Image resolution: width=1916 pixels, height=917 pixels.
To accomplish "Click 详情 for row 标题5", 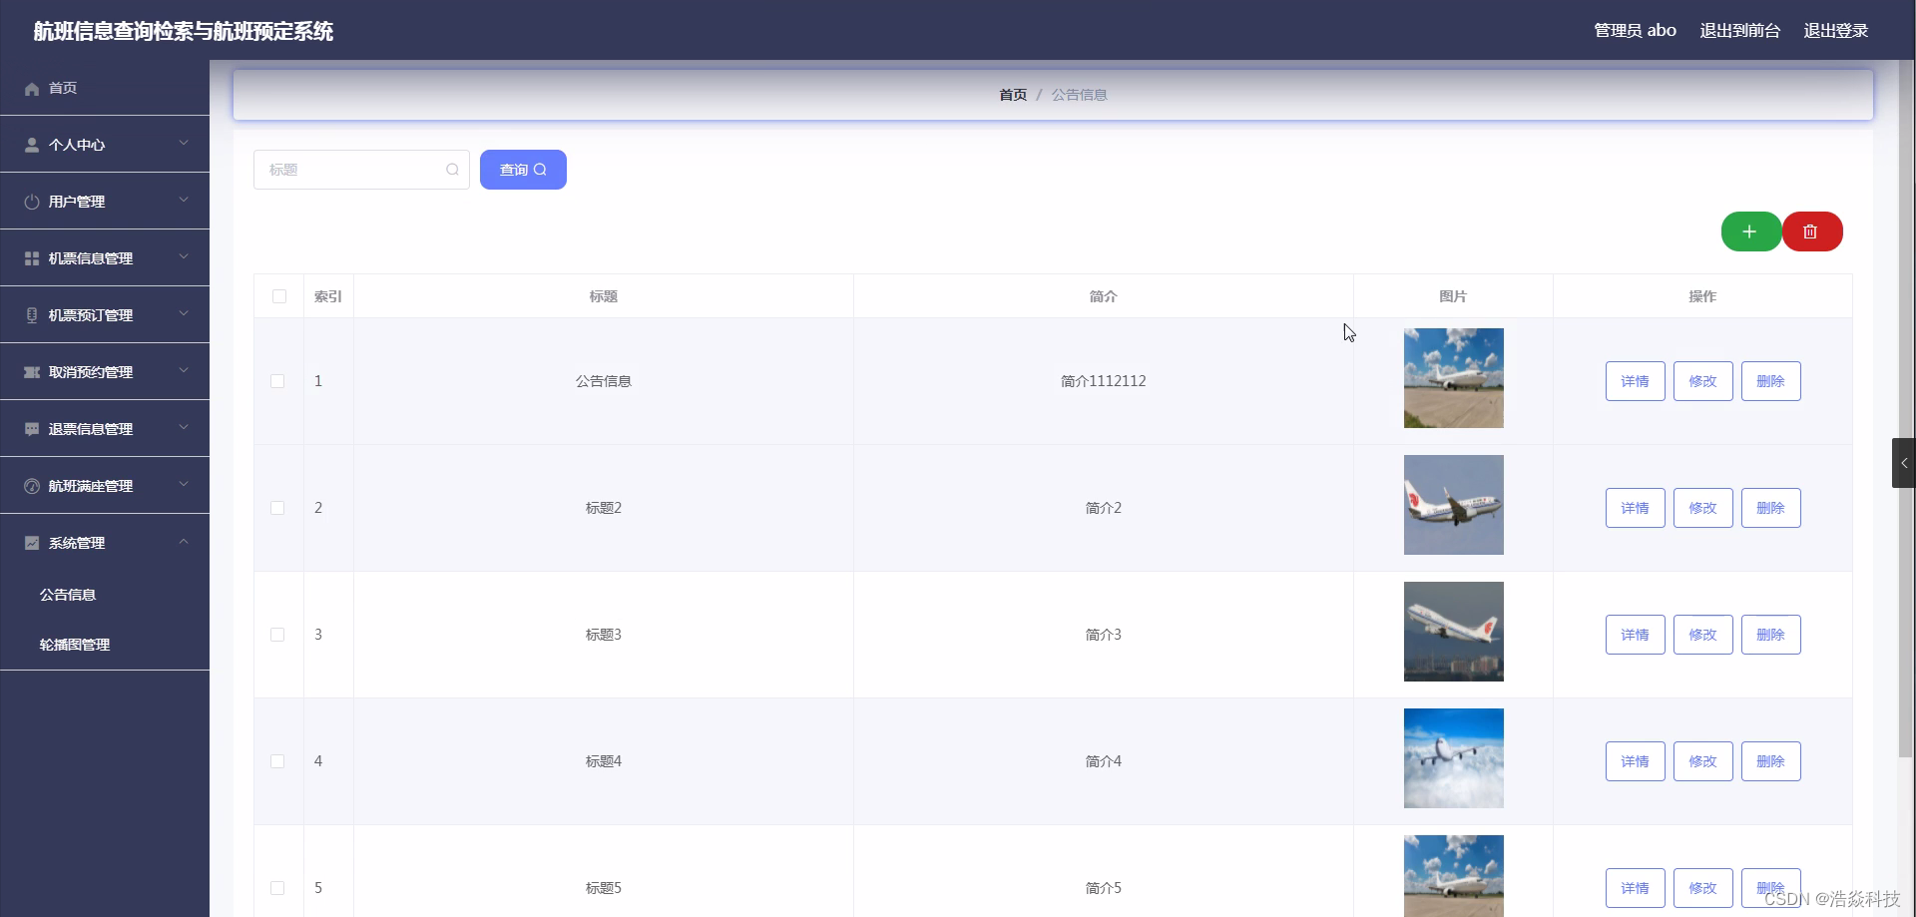I will [1635, 888].
